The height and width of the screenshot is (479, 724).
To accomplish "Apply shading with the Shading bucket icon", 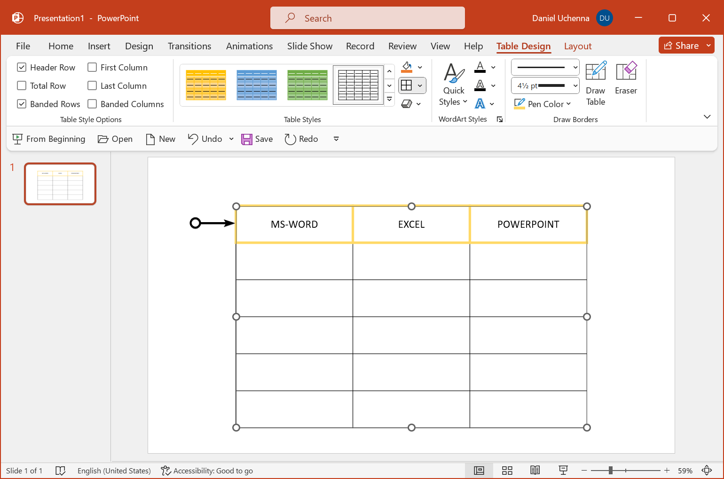I will point(406,67).
